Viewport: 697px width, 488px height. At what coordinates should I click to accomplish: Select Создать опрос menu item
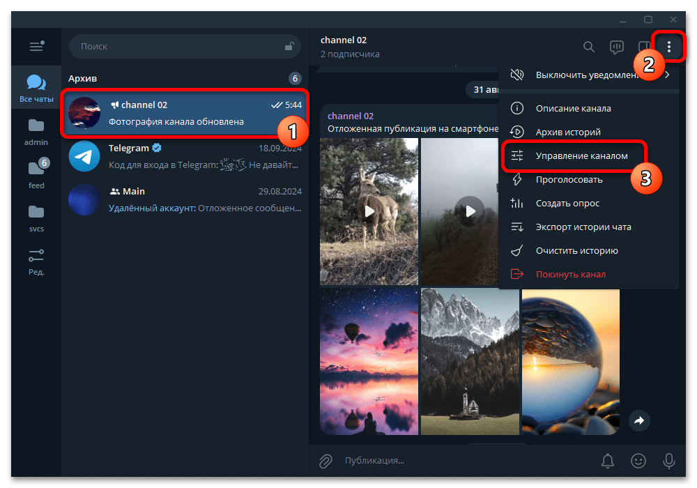click(x=589, y=203)
